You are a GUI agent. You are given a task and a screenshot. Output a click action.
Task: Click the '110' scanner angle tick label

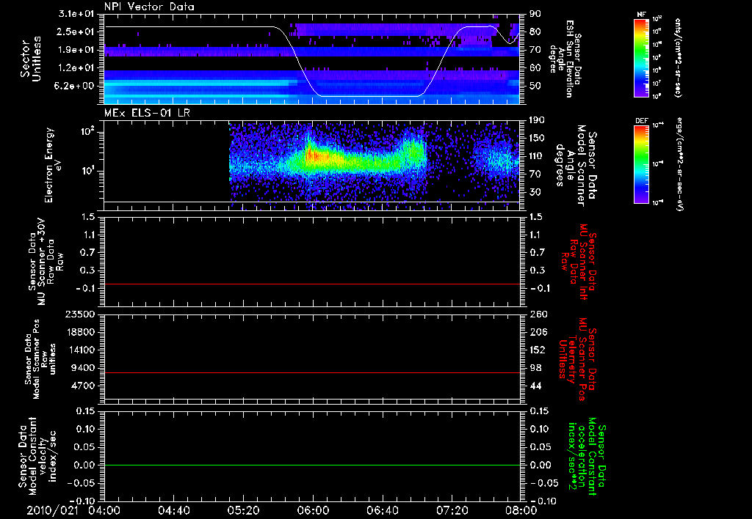[536, 156]
